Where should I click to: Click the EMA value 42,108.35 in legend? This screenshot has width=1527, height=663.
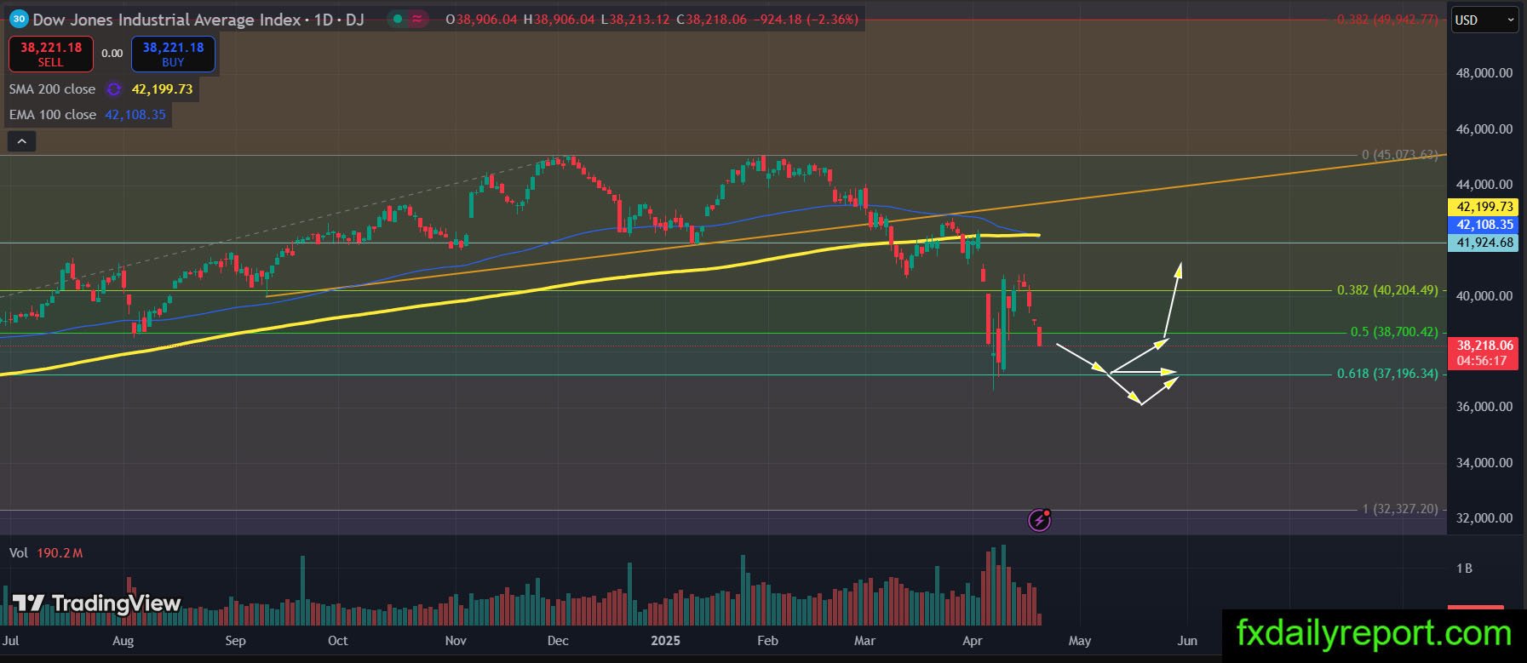coord(135,115)
